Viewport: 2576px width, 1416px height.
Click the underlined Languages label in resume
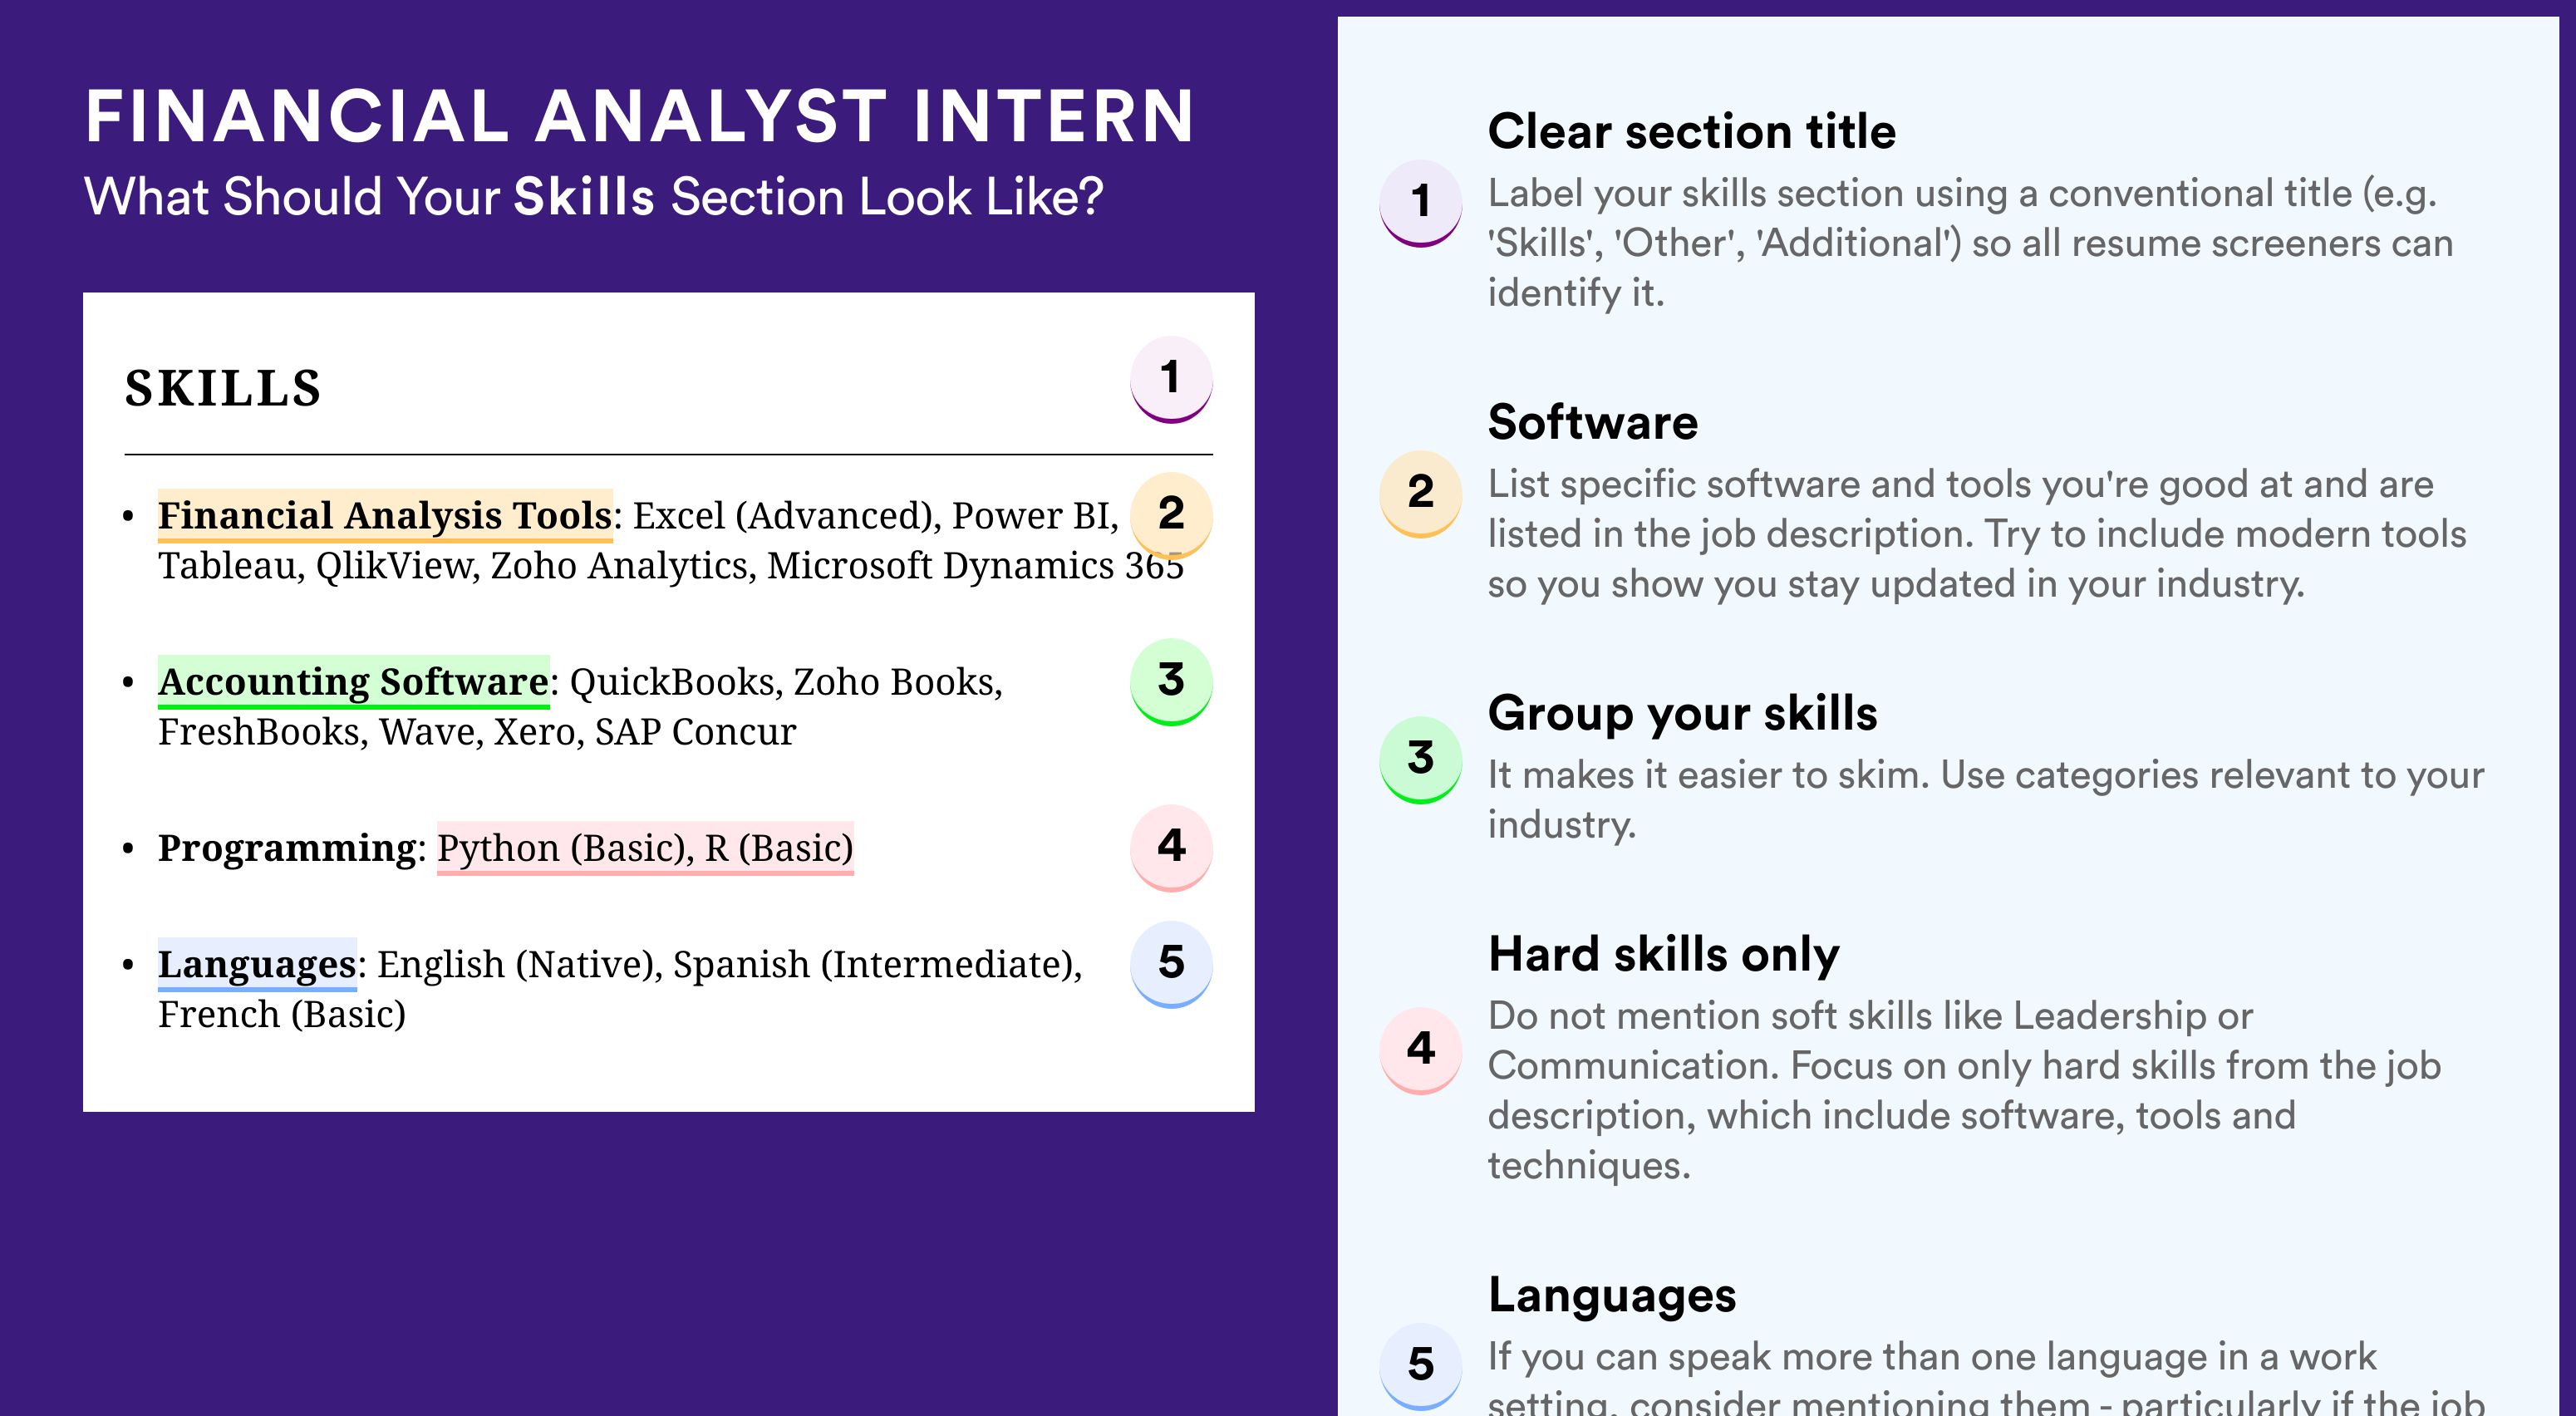257,964
